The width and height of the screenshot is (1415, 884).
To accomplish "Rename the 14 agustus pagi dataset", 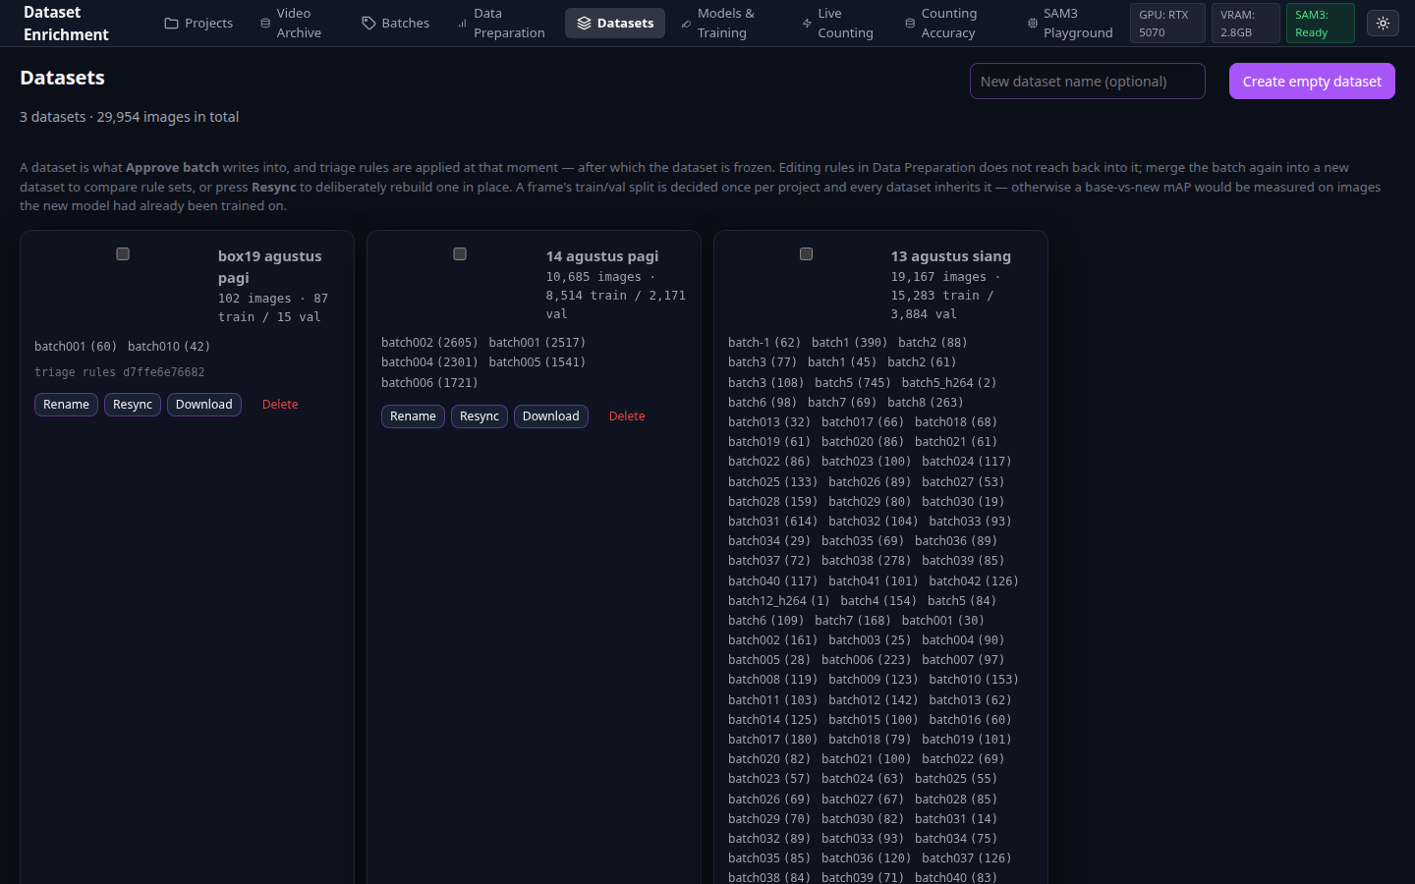I will [x=413, y=416].
